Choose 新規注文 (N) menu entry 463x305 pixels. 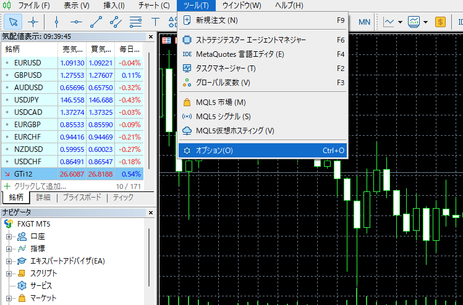[x=216, y=20]
